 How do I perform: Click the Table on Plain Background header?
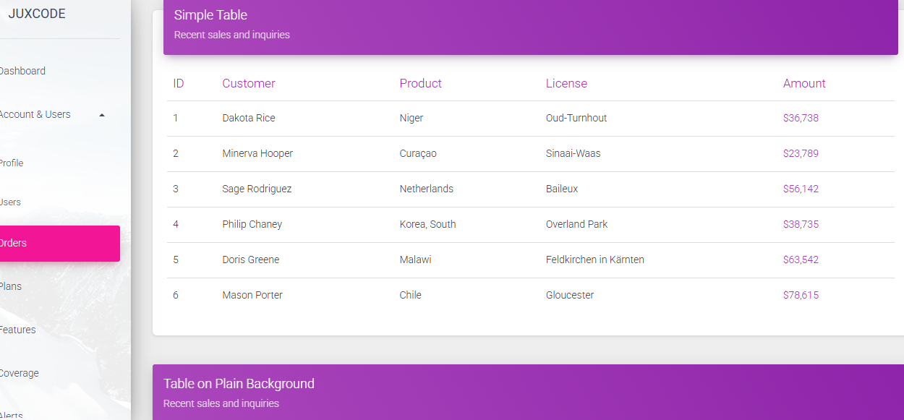tap(239, 383)
